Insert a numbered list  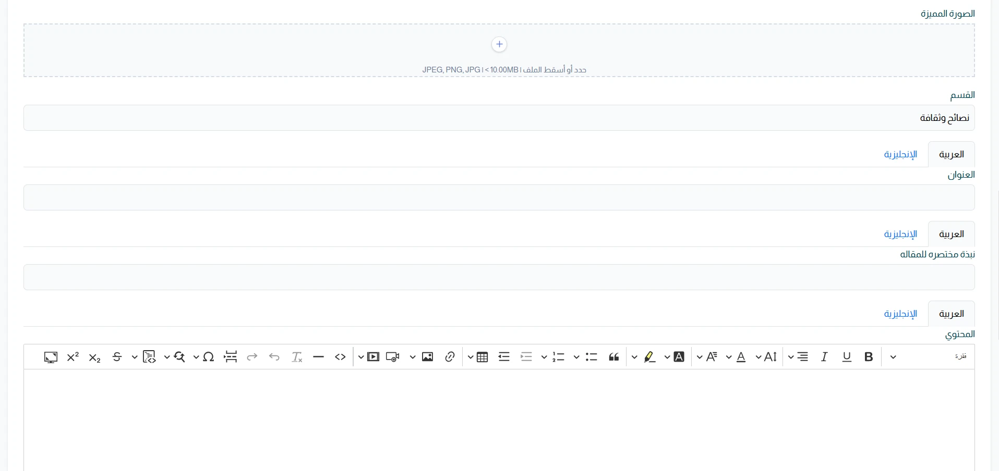click(559, 357)
